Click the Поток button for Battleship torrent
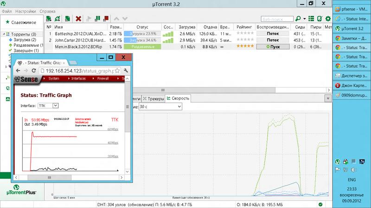 (x=273, y=34)
